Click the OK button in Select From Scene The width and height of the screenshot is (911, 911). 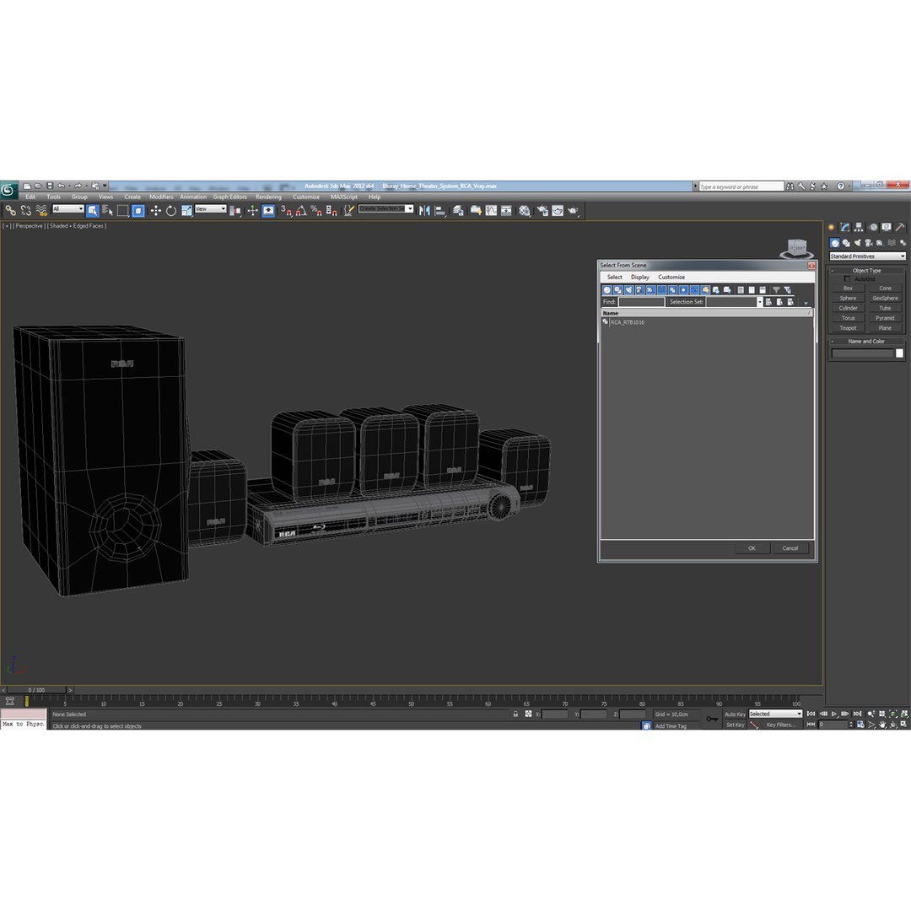pyautogui.click(x=752, y=548)
